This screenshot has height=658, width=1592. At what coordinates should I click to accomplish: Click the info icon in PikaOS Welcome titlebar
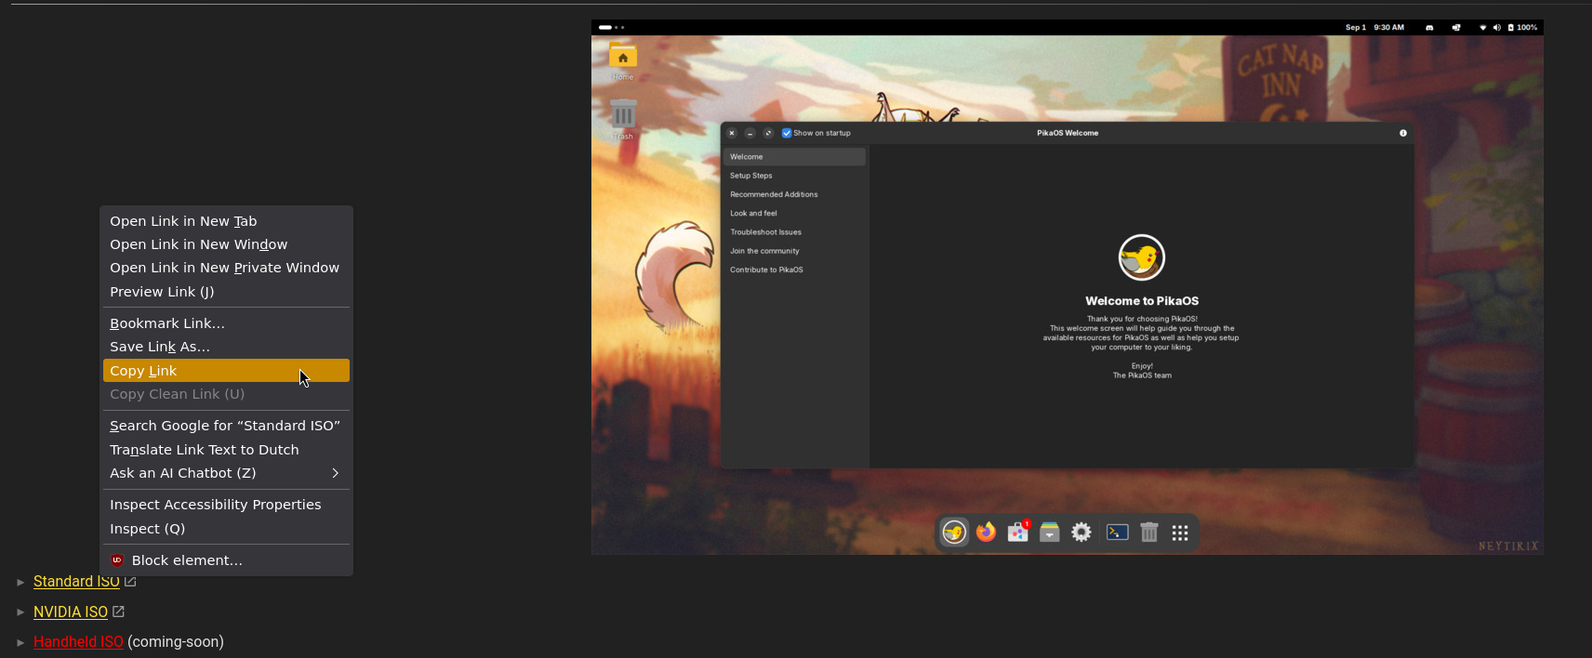[x=1403, y=133]
